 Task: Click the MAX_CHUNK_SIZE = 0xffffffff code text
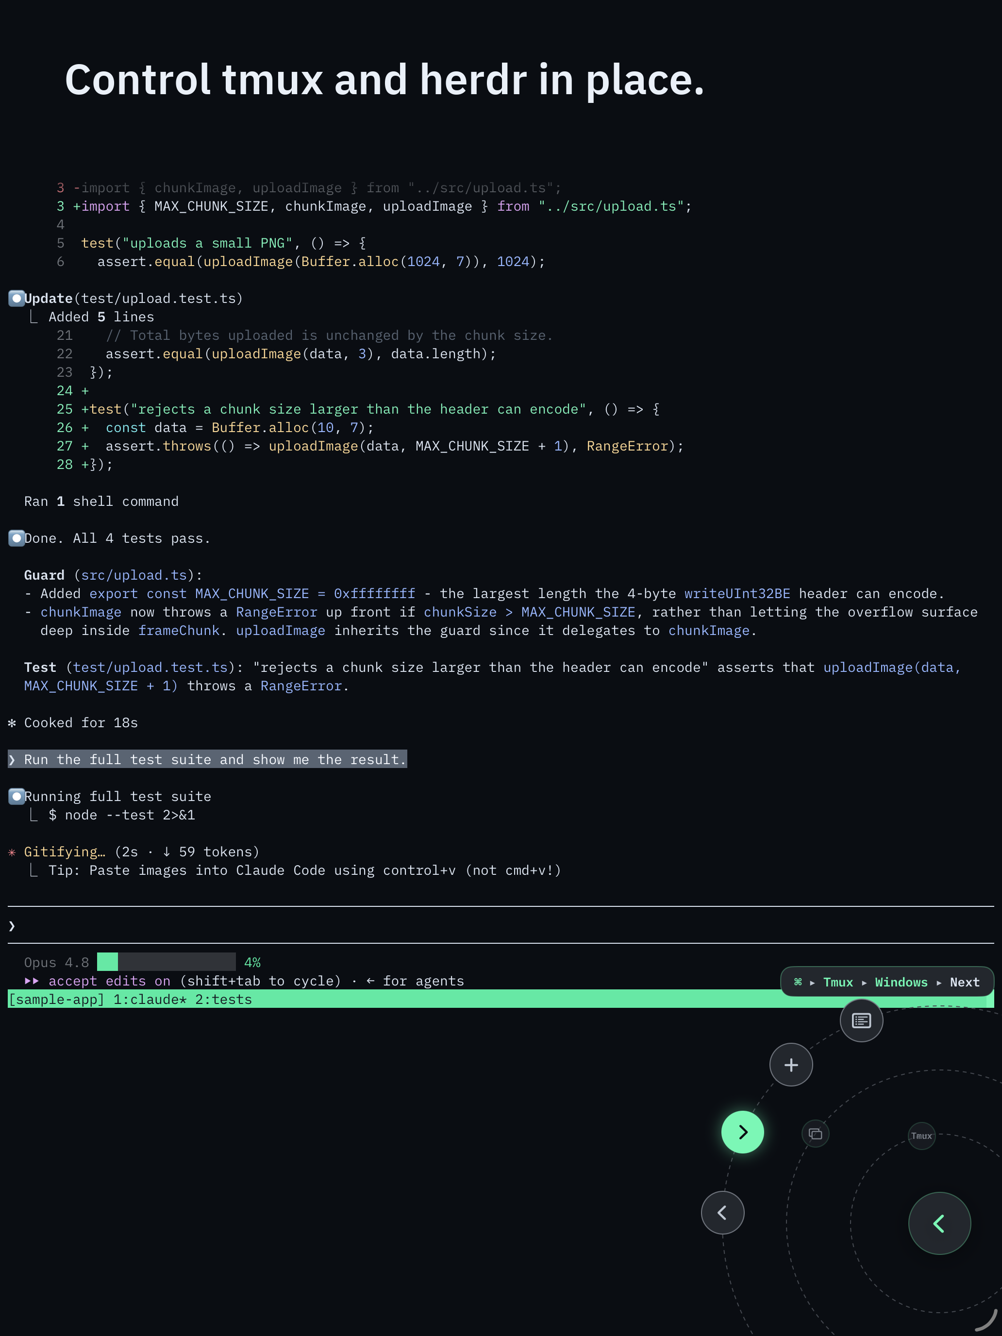pyautogui.click(x=305, y=594)
